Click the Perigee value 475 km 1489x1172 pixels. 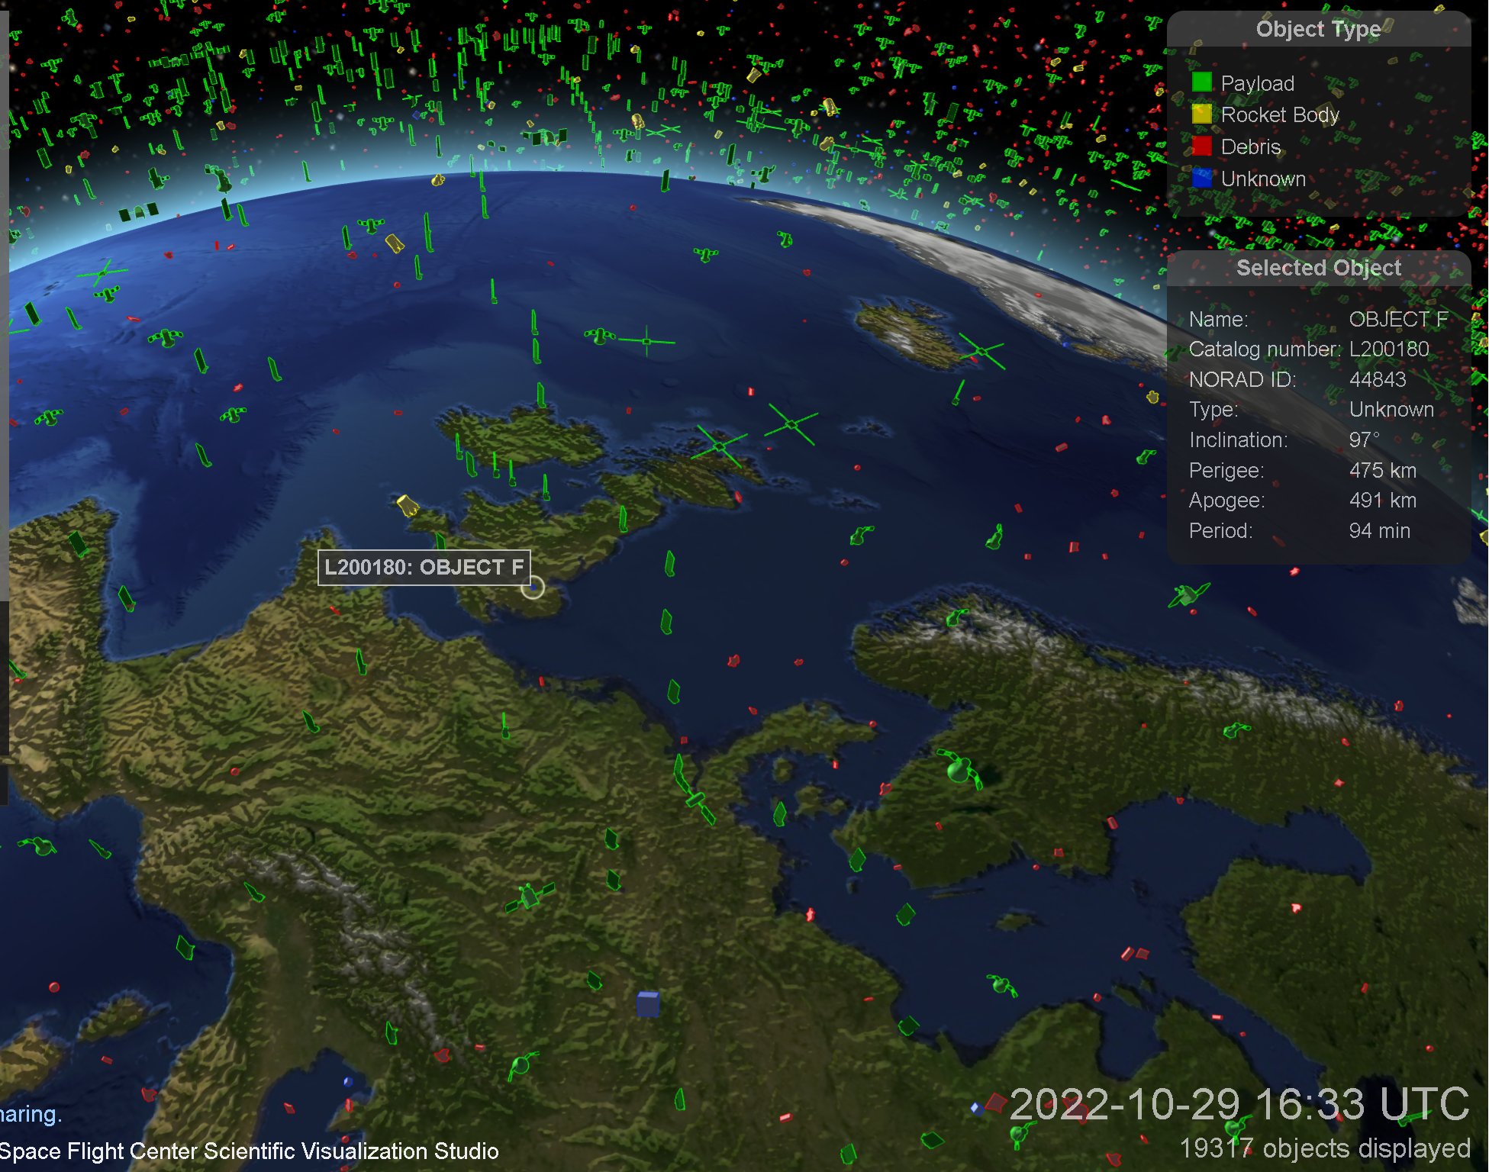click(1382, 470)
